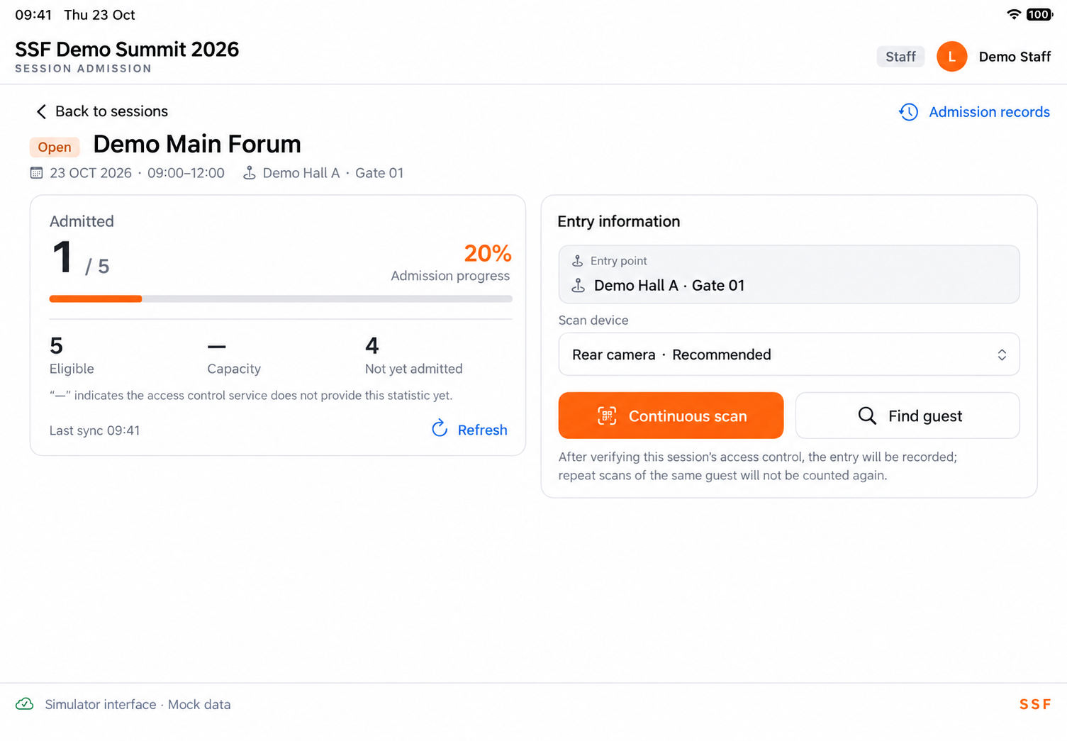Click the cloud sync status icon

[25, 704]
